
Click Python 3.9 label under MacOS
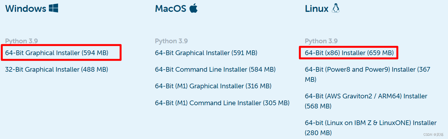(171, 41)
